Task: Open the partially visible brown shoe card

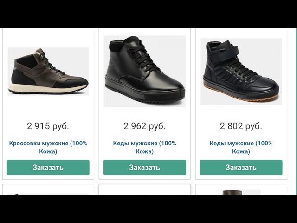Action: point(241,190)
